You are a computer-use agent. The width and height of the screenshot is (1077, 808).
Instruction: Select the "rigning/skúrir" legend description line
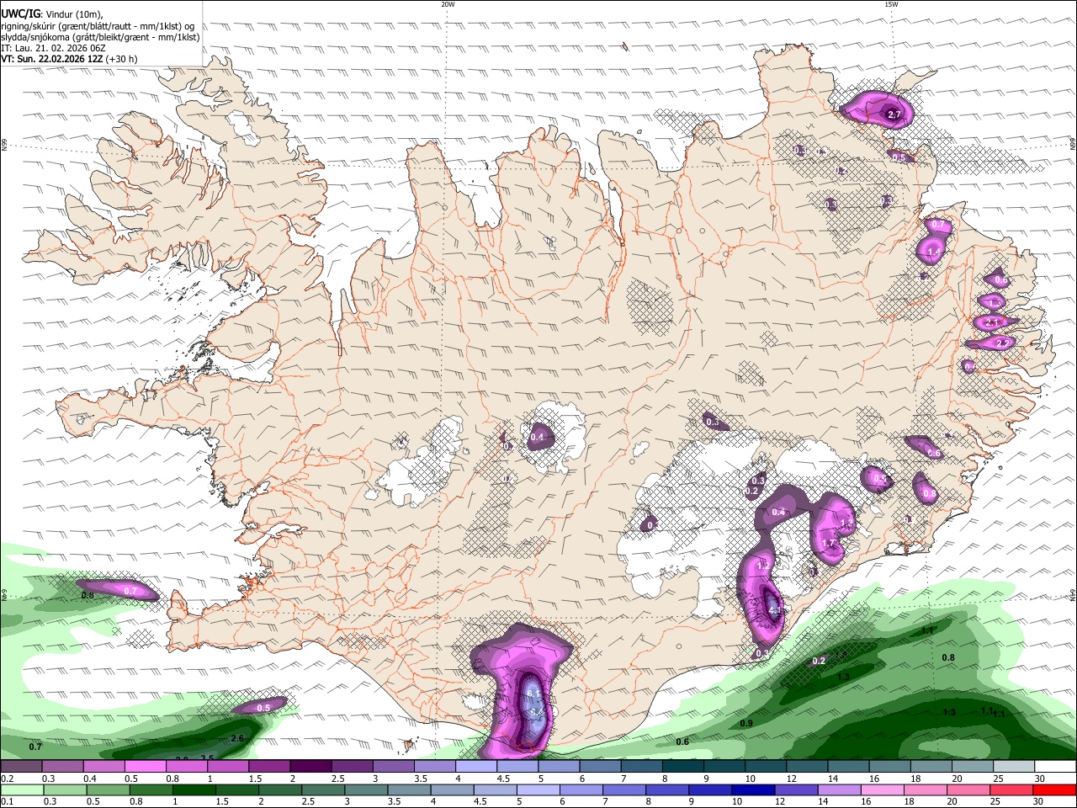(98, 25)
